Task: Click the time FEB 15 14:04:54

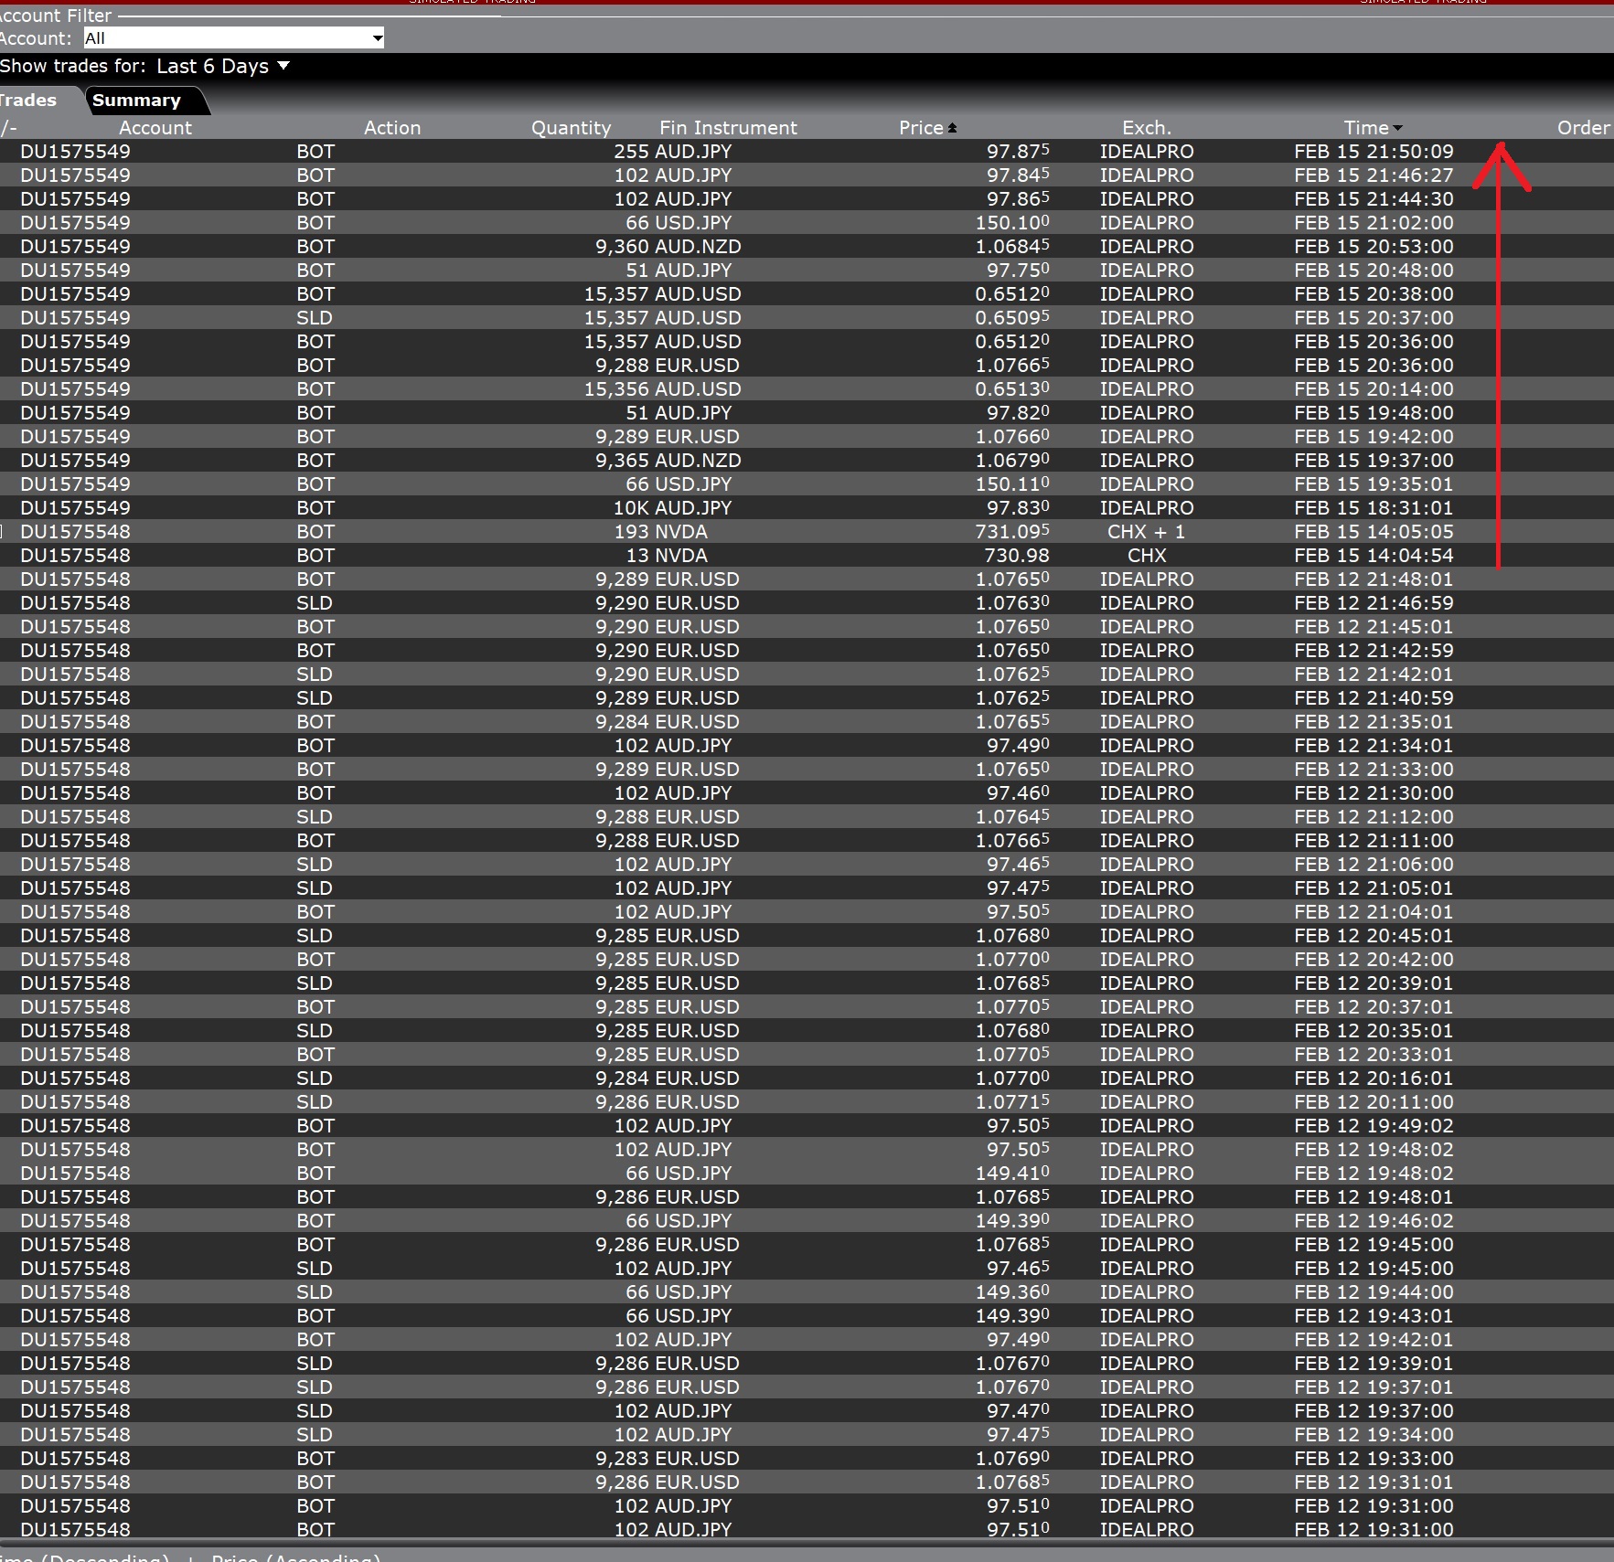Action: (1374, 556)
